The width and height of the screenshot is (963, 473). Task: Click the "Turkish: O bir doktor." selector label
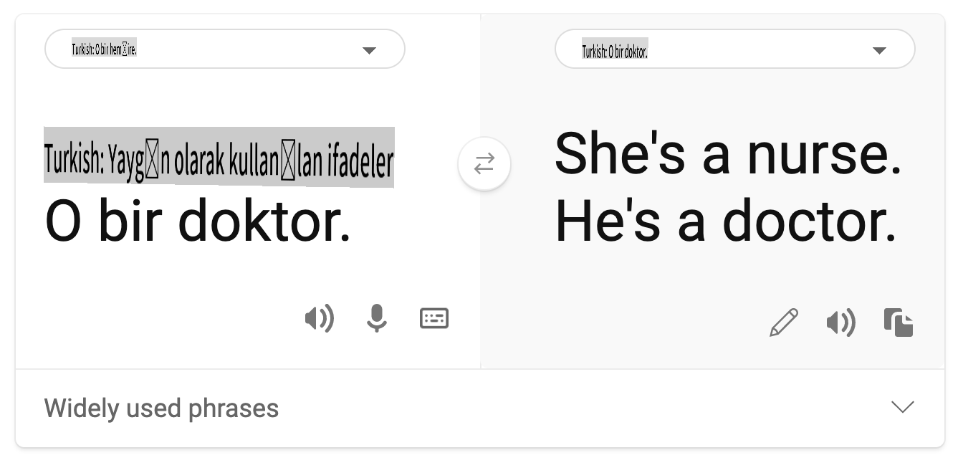point(615,51)
